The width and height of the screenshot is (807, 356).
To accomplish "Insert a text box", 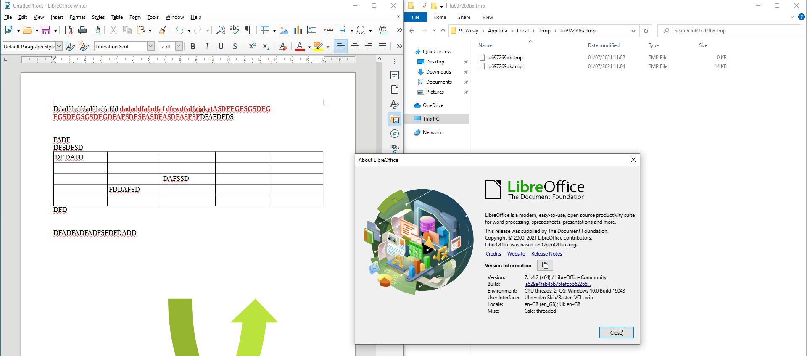I will (312, 30).
